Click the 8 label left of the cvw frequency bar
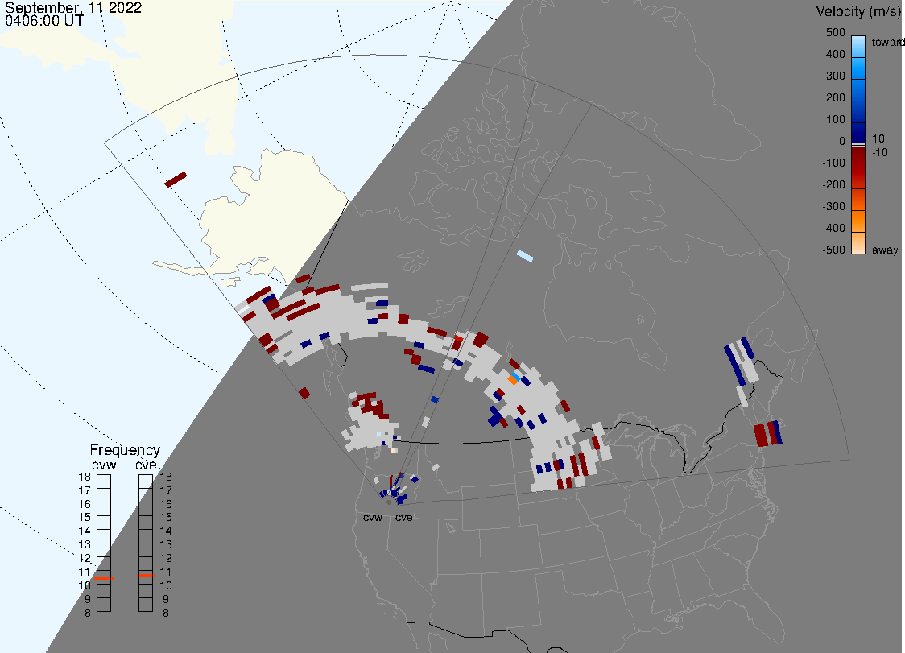This screenshot has width=905, height=653. pyautogui.click(x=88, y=614)
